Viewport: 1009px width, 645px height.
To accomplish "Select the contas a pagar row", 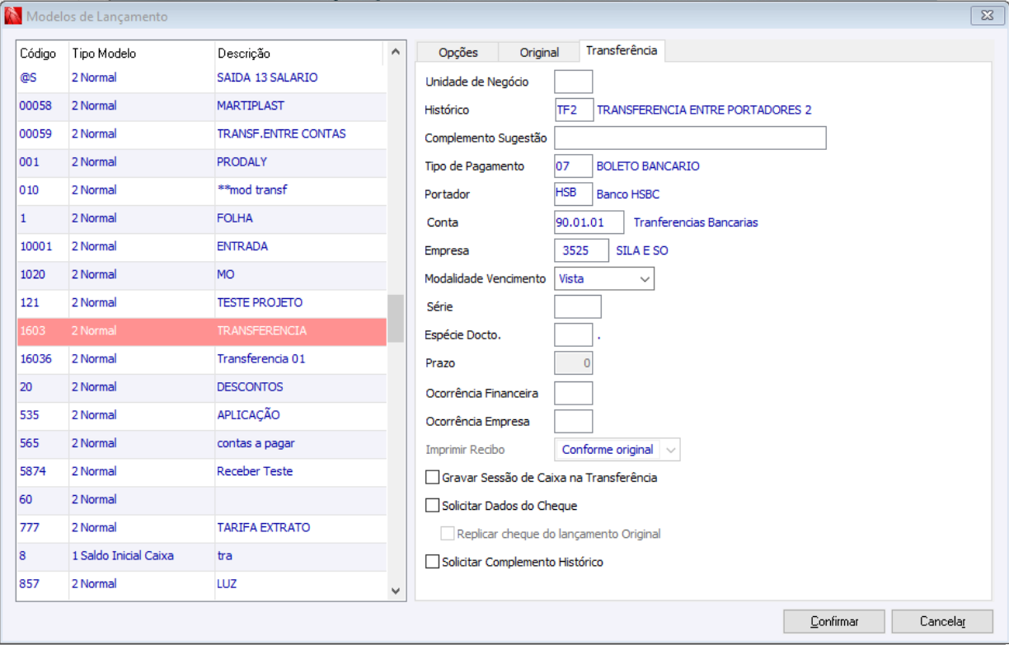I will [x=202, y=443].
